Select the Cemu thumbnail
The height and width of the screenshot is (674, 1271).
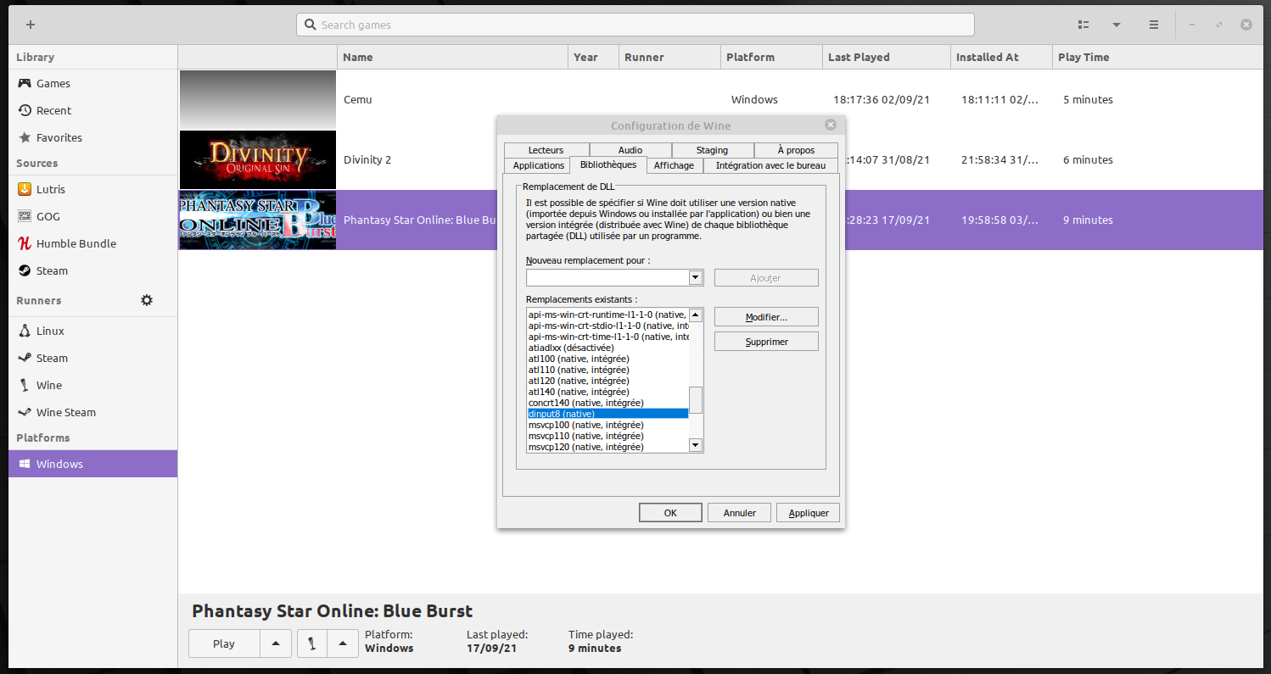pos(258,99)
